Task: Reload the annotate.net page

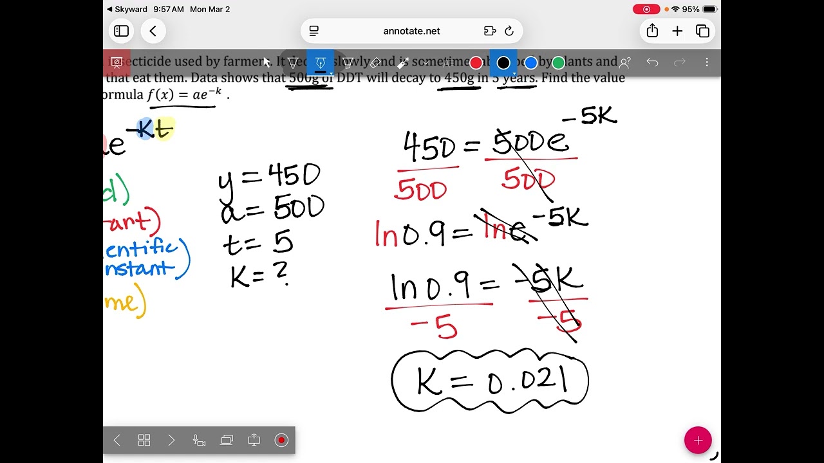Action: point(509,31)
